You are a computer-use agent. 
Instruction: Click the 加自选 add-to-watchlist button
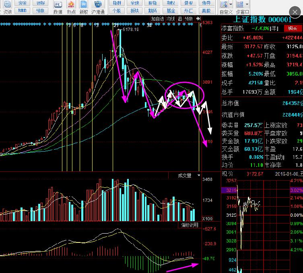[x=158, y=18]
